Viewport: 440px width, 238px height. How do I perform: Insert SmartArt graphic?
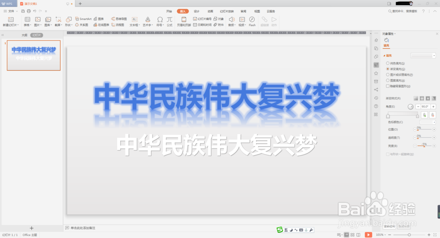(x=83, y=19)
